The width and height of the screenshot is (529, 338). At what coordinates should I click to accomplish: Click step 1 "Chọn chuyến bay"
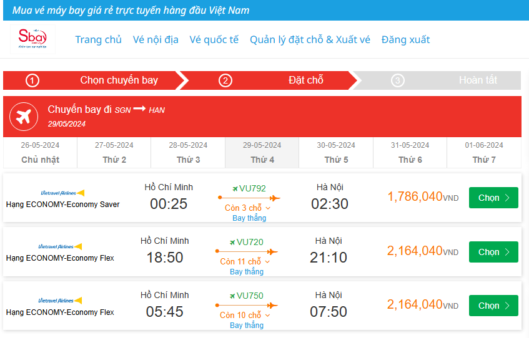(x=119, y=80)
